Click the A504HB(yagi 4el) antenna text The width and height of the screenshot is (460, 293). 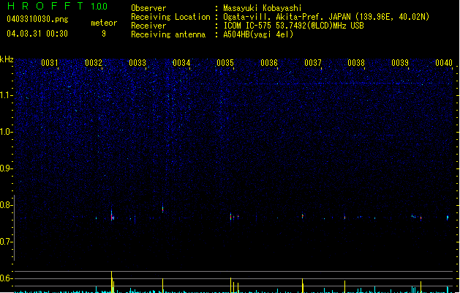258,34
